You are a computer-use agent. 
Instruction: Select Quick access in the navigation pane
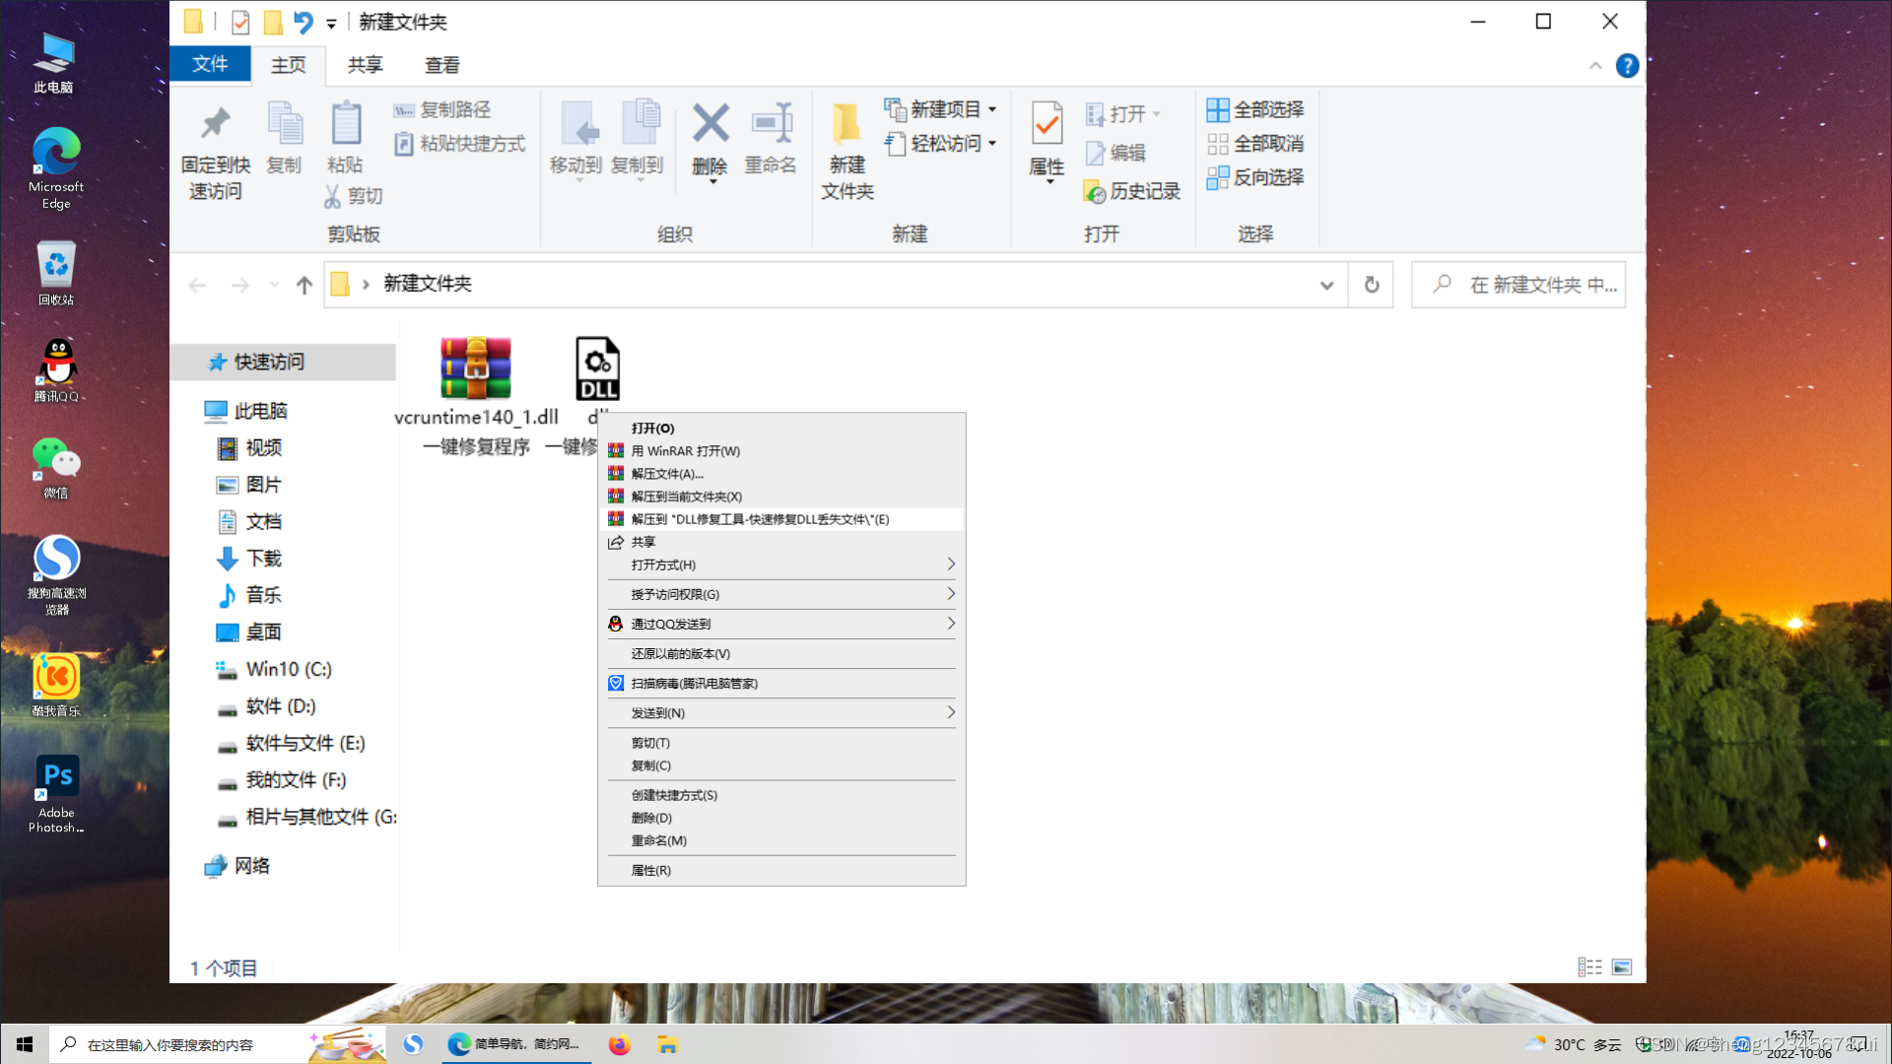coord(284,363)
